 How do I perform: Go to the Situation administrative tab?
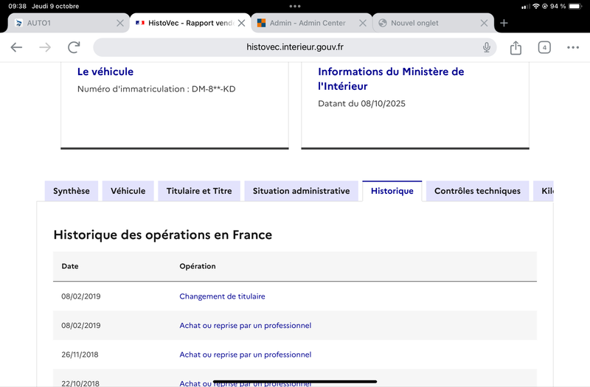tap(301, 191)
